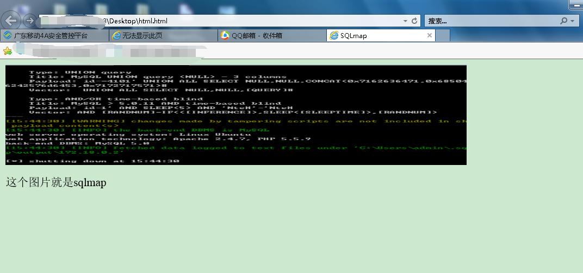This screenshot has height=273, width=583.
Task: Click the browser Back arrow button
Action: [x=12, y=21]
